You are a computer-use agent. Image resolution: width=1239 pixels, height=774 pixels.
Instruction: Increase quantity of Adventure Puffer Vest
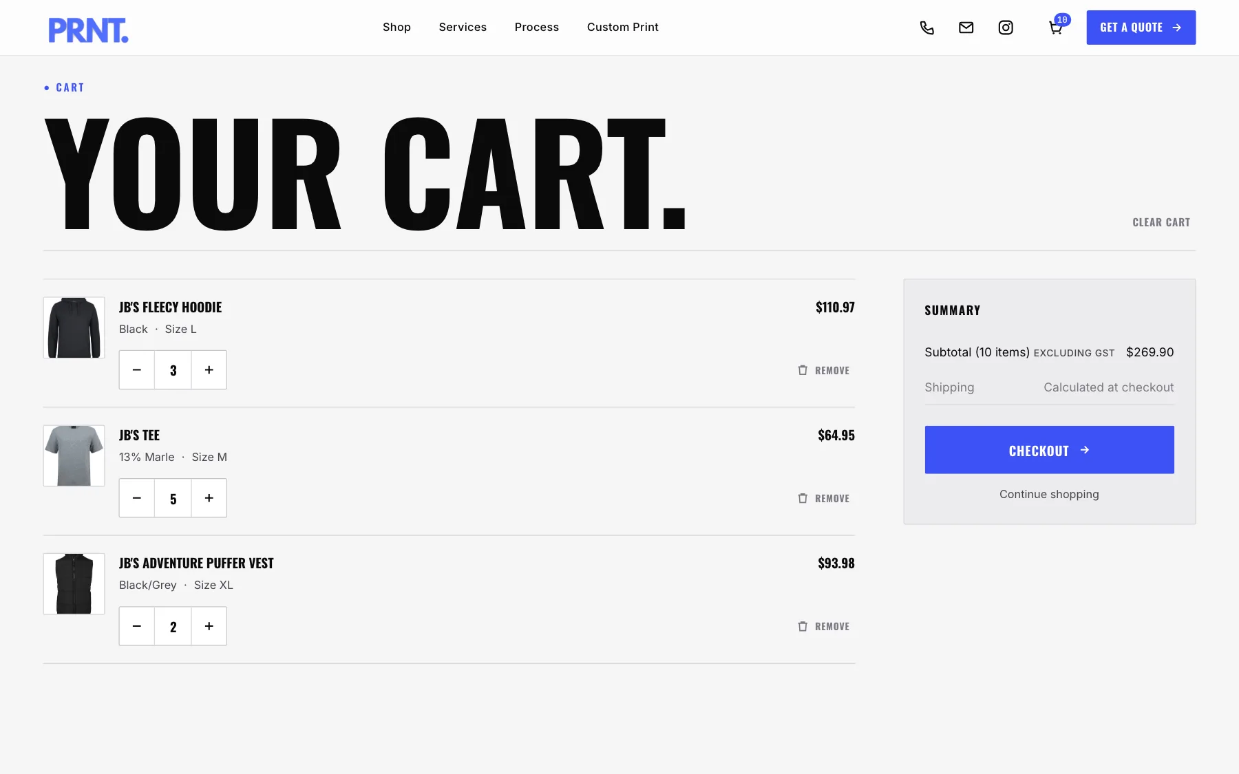[209, 626]
